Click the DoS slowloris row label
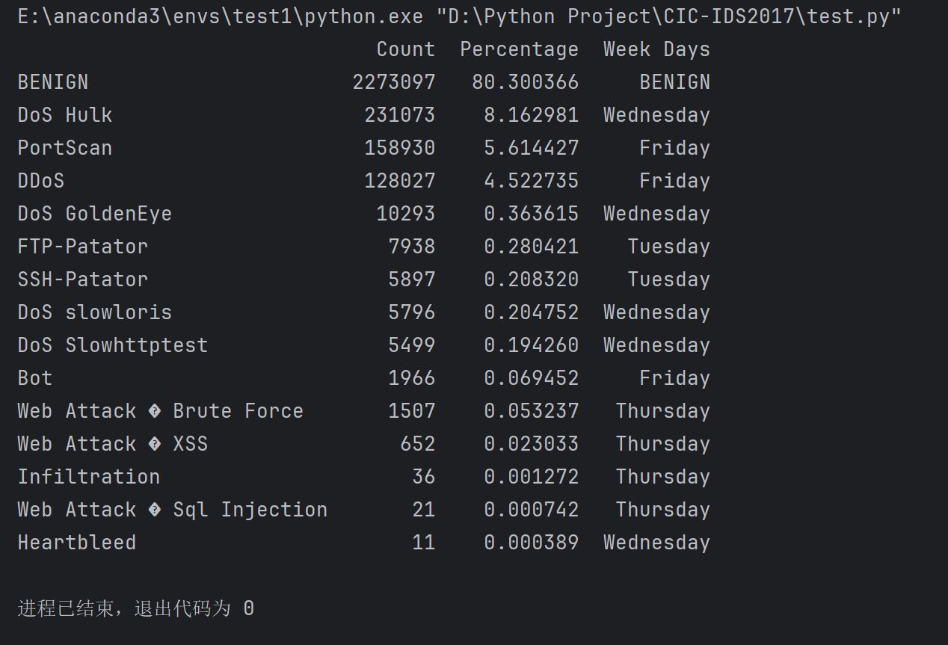The height and width of the screenshot is (645, 948). click(x=95, y=312)
